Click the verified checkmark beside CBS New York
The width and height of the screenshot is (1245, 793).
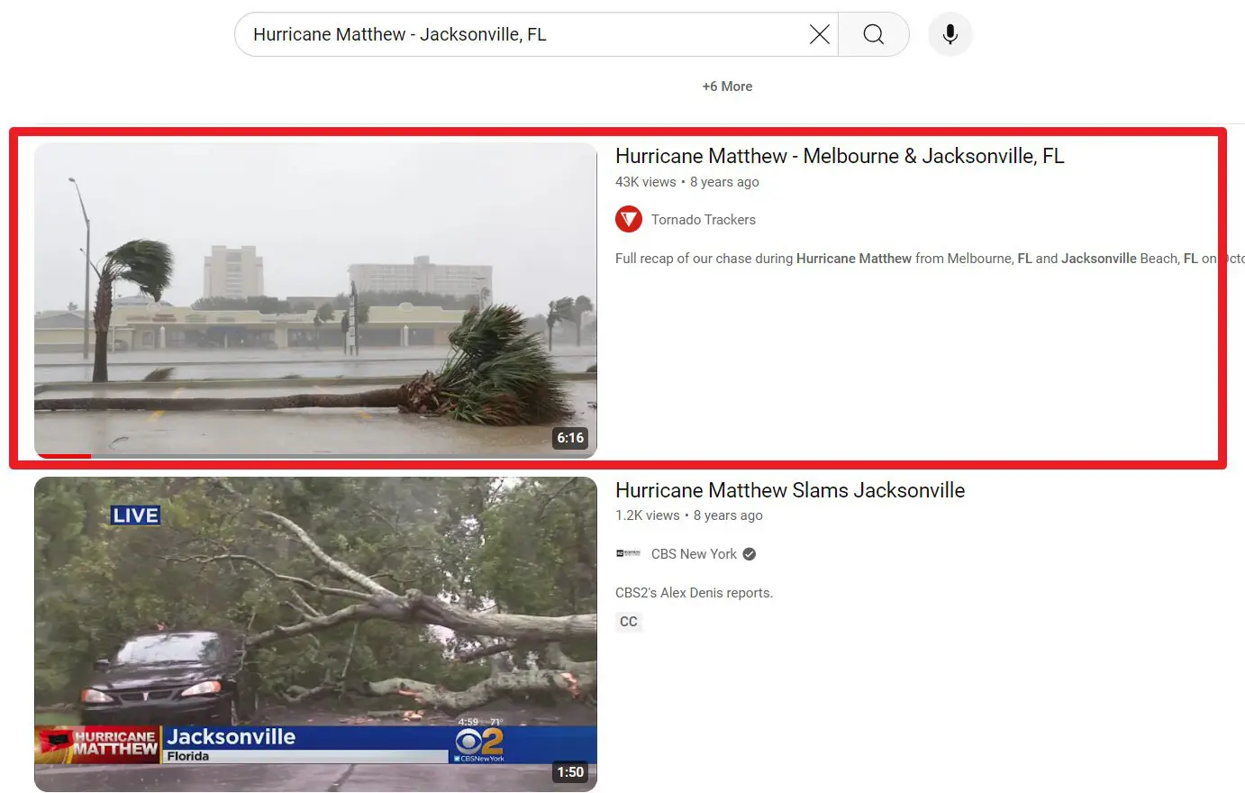[750, 554]
